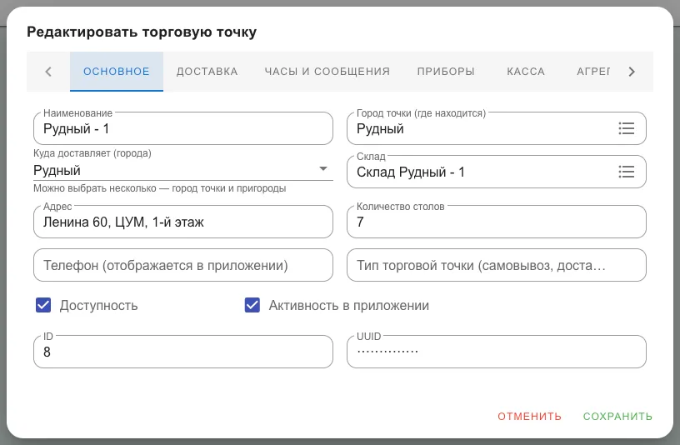680x445 pixels.
Task: Click the Телефон input field
Action: tap(183, 265)
